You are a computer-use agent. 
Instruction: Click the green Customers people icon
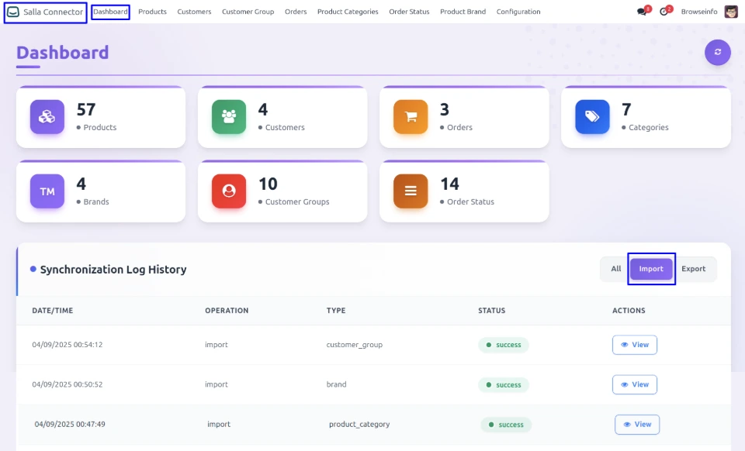229,117
